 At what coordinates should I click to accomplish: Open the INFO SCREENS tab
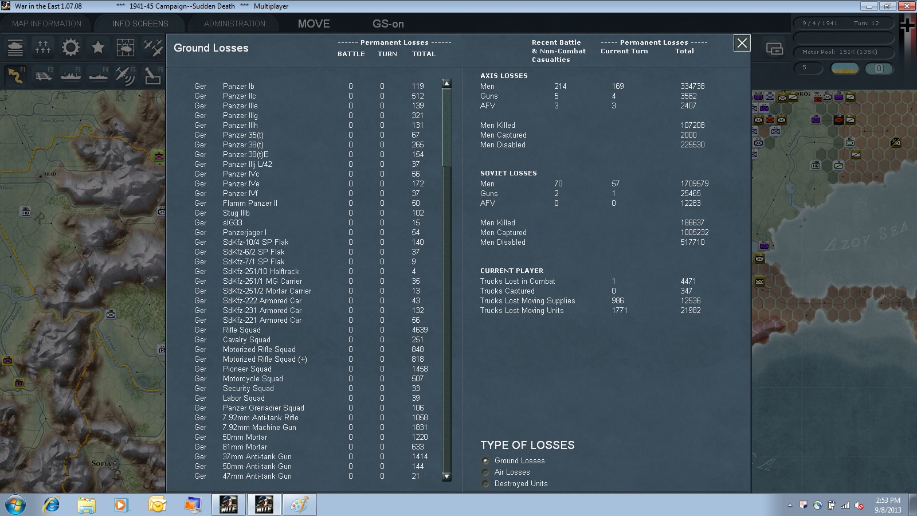pyautogui.click(x=140, y=24)
